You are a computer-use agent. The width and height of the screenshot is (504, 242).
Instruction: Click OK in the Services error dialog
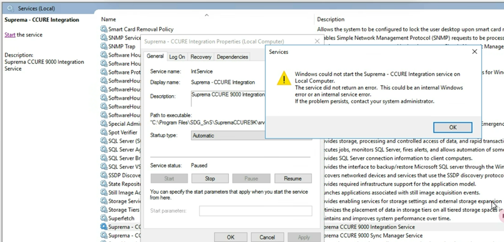coord(453,127)
